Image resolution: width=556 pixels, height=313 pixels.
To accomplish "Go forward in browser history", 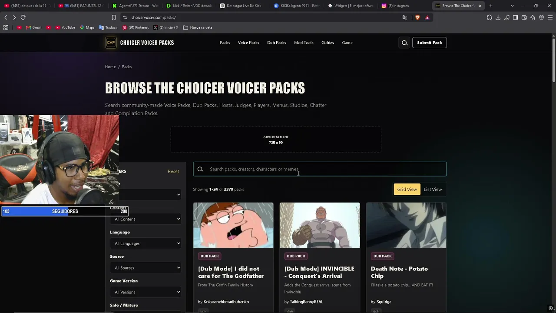I will (x=14, y=17).
